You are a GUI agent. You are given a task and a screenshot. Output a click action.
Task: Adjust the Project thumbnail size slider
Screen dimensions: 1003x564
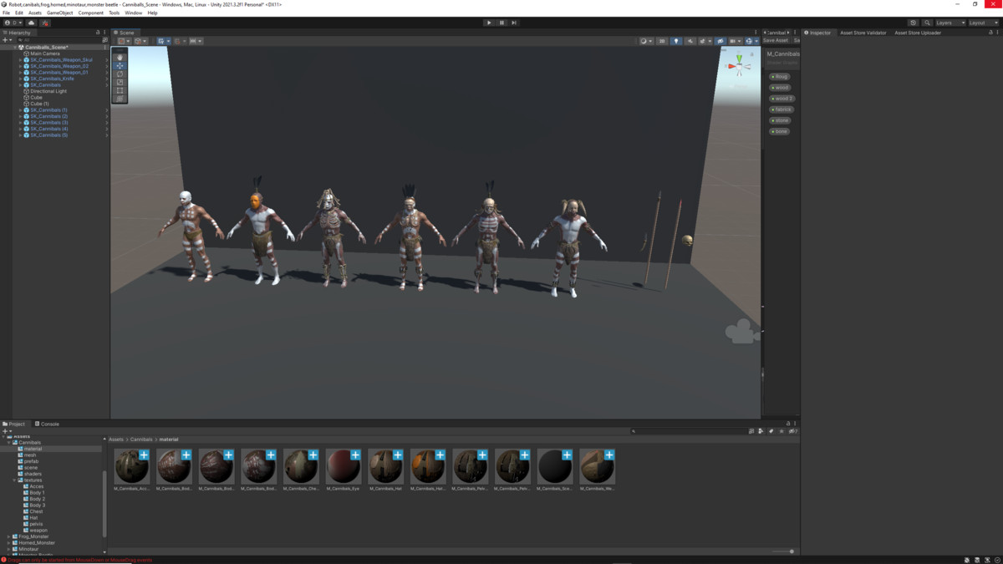click(782, 551)
